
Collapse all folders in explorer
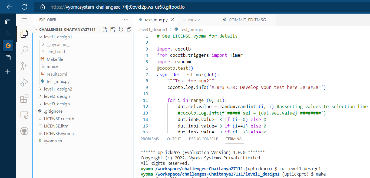point(129,29)
